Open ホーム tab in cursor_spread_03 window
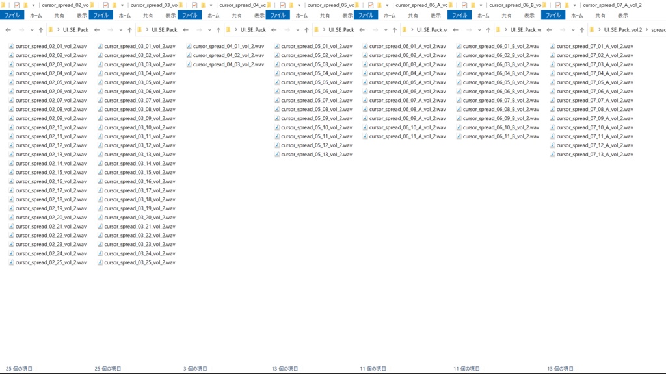666x374 pixels. pos(124,16)
